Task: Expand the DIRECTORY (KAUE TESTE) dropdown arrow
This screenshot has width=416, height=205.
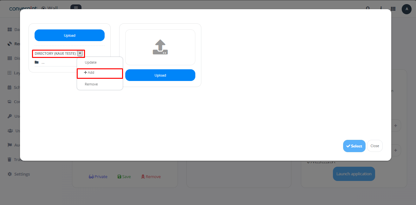Action: 80,53
